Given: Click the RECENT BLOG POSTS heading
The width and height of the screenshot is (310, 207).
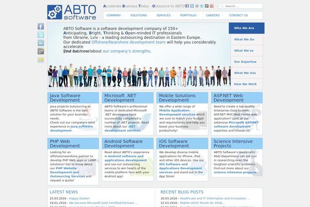Looking at the screenshot, I should point(182,192).
